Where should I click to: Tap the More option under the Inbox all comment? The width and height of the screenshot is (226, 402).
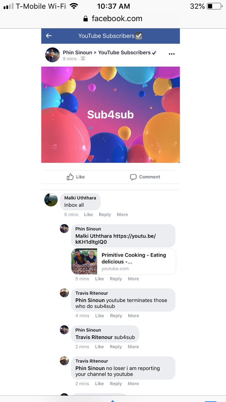(x=122, y=214)
